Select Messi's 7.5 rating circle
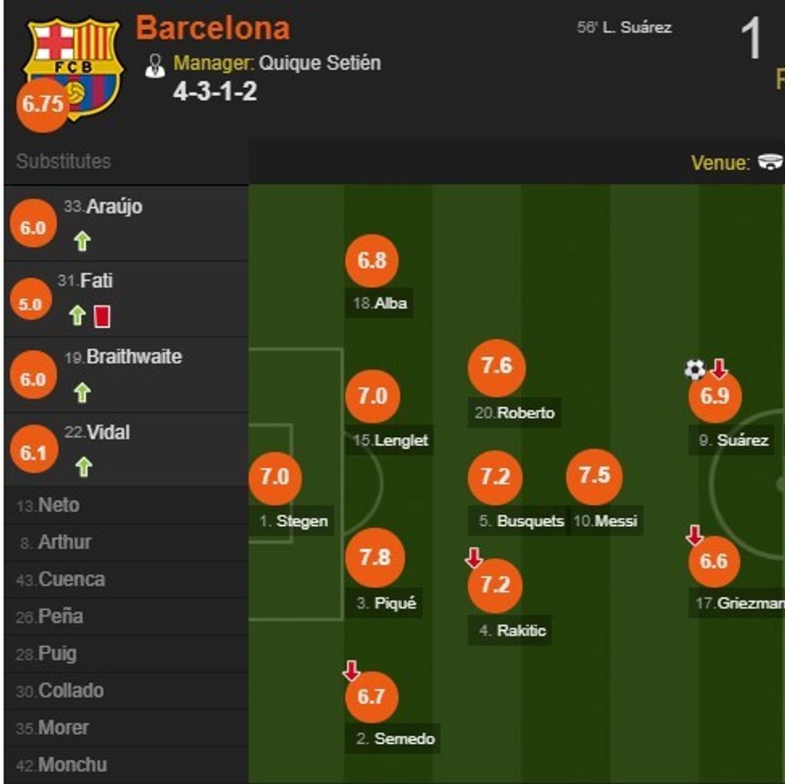The height and width of the screenshot is (784, 785). click(594, 476)
